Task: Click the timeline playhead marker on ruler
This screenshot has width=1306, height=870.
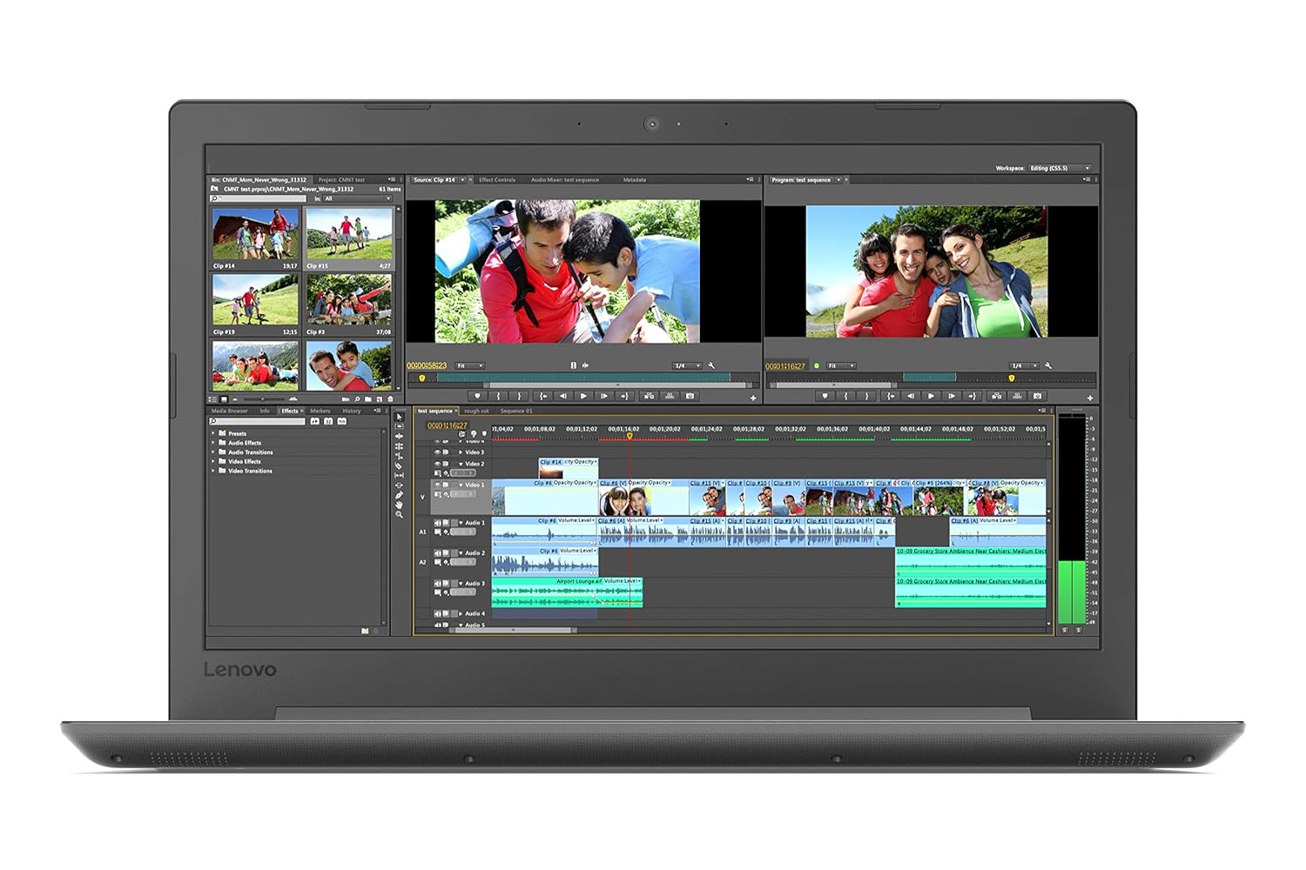Action: (629, 436)
